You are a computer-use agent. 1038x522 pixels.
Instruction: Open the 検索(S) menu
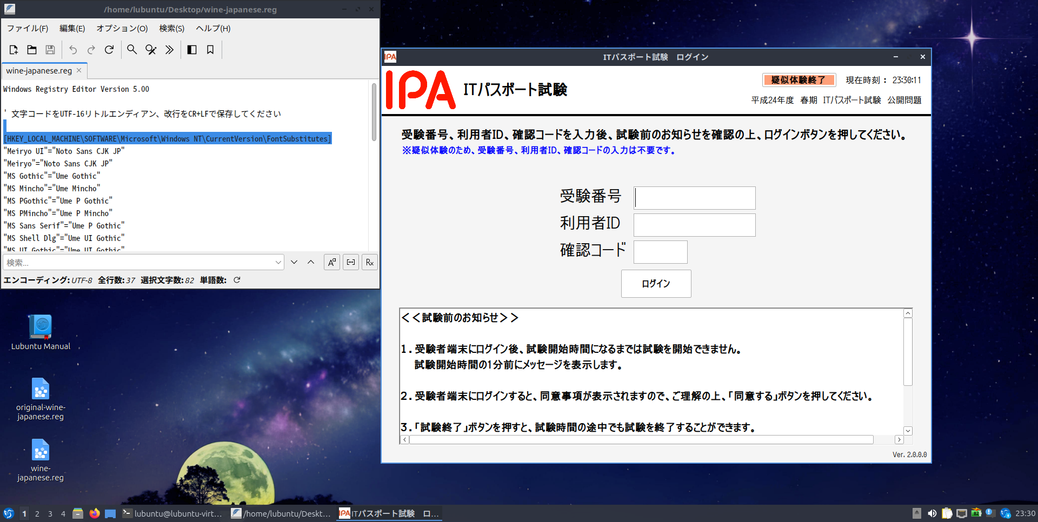[x=172, y=28]
